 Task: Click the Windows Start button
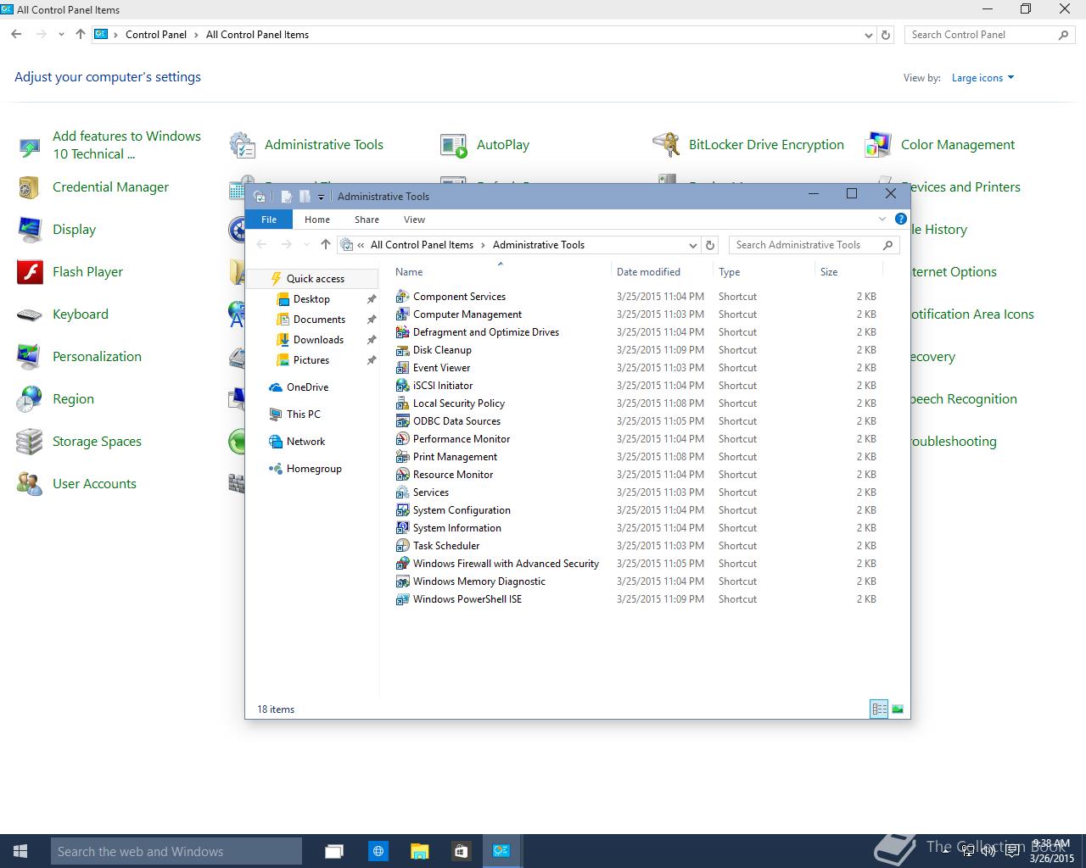(x=21, y=851)
